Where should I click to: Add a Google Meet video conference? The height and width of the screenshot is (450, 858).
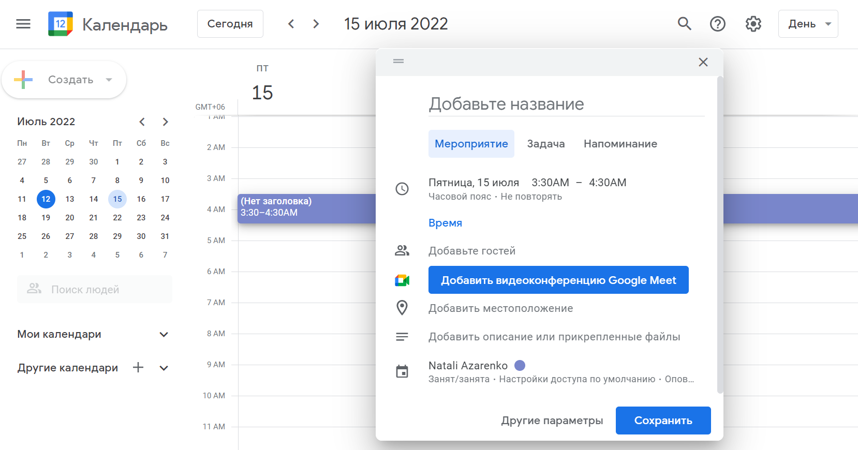tap(558, 280)
